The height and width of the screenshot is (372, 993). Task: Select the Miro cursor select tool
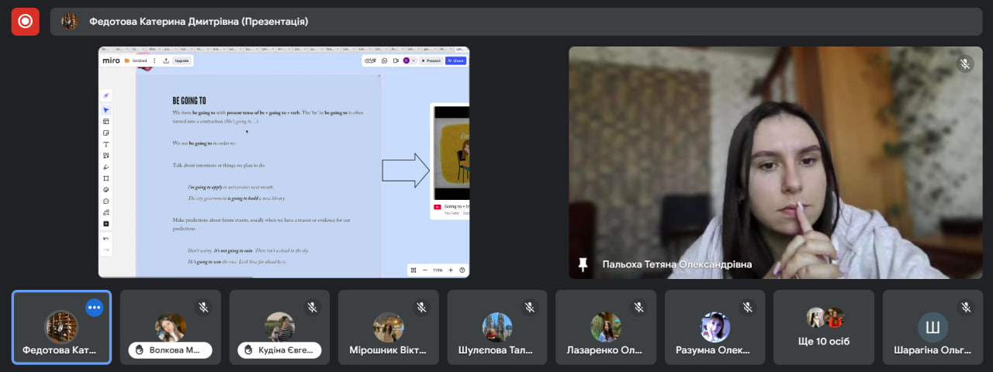106,110
